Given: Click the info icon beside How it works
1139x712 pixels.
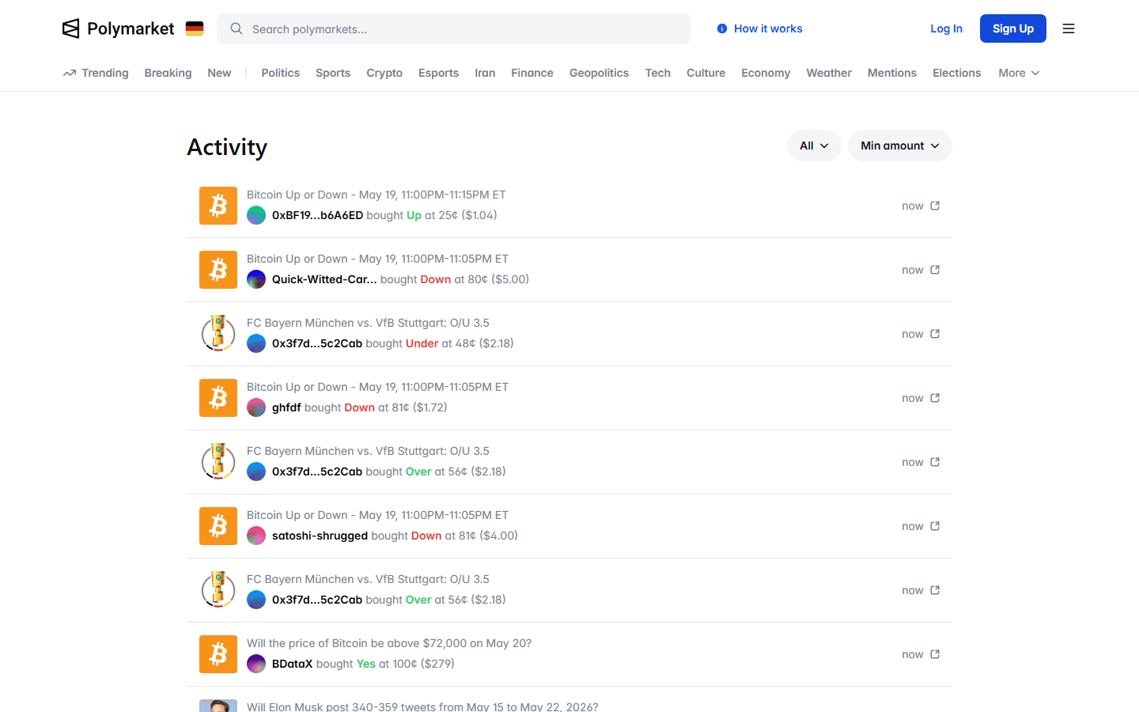Looking at the screenshot, I should tap(722, 28).
